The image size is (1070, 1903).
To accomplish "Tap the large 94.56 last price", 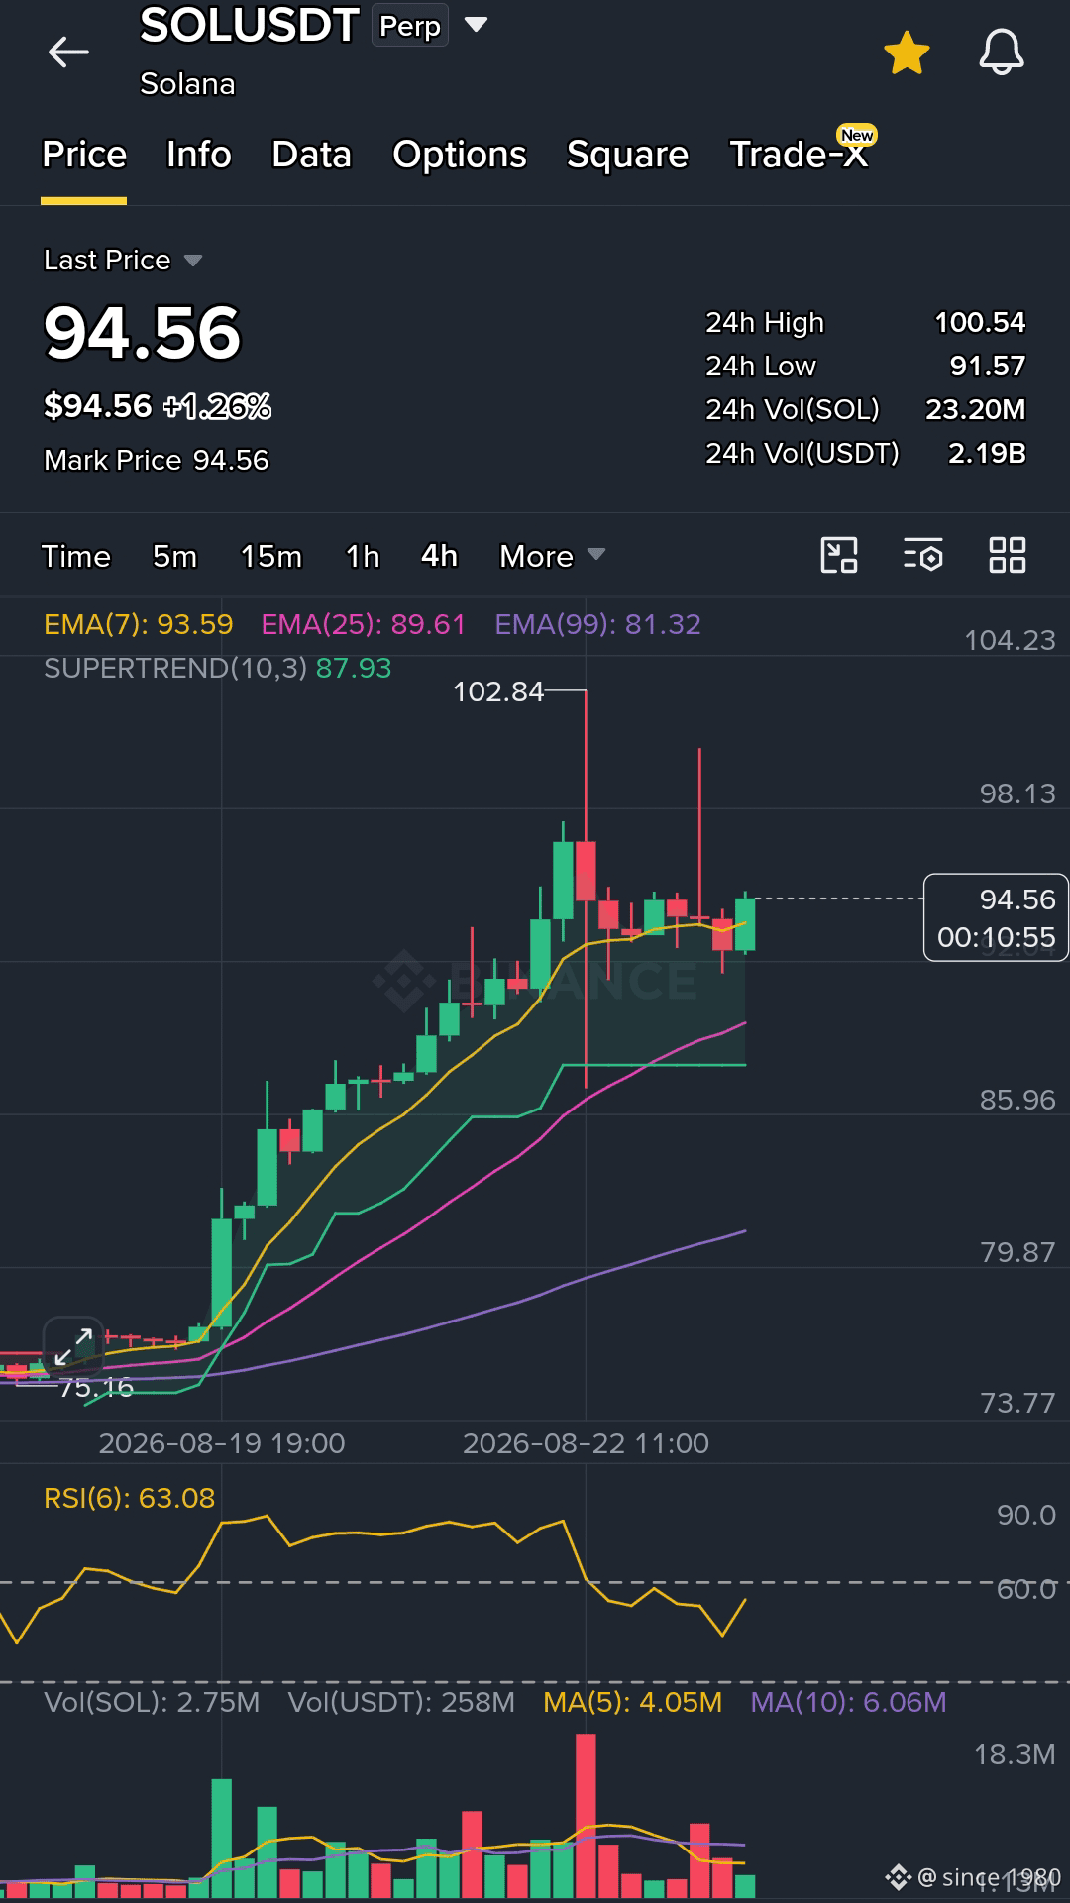I will tap(143, 333).
